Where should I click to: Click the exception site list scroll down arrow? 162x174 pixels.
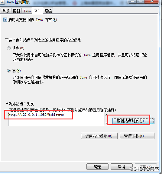click(106, 123)
